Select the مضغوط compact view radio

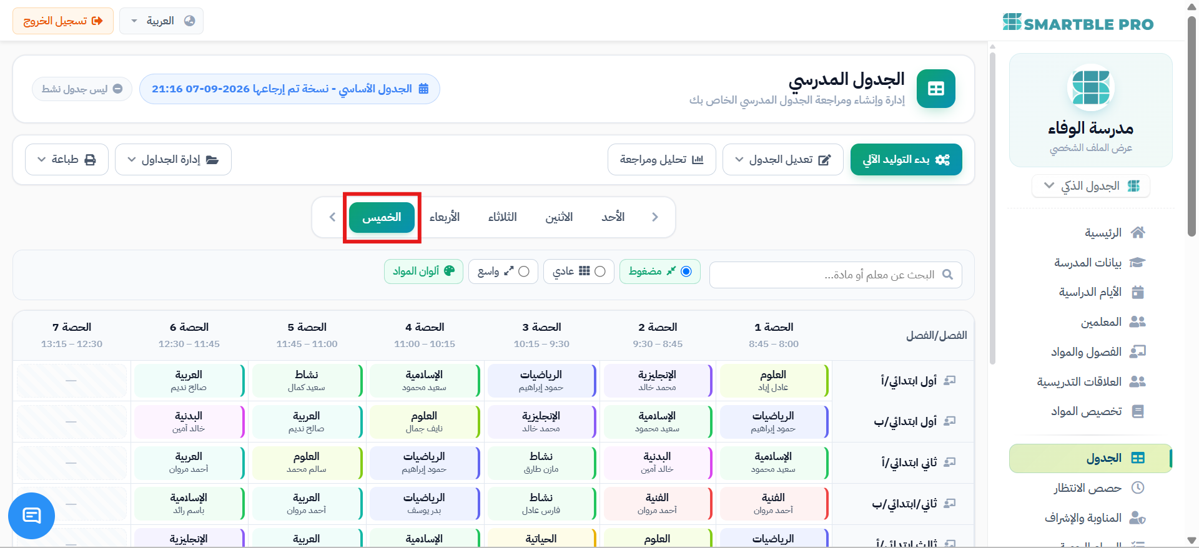tap(686, 272)
